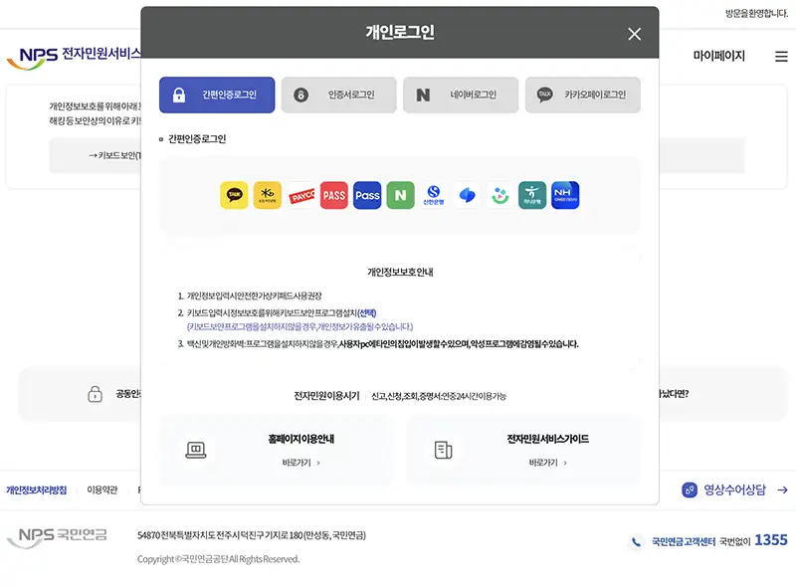Close the 개인로그인 dialog

coord(634,34)
